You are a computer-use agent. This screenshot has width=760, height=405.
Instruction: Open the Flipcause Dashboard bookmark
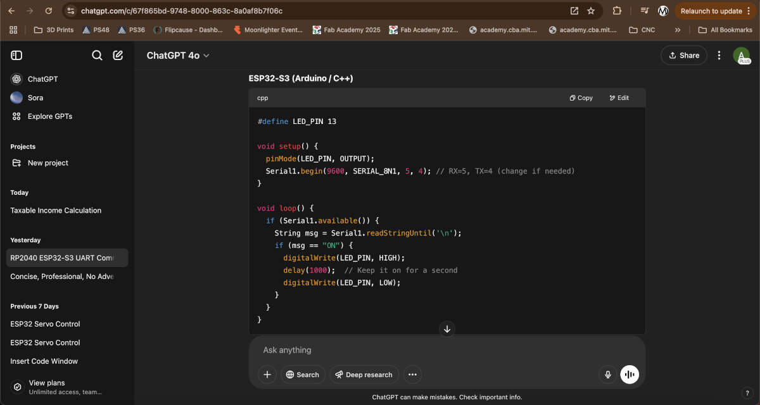click(188, 30)
